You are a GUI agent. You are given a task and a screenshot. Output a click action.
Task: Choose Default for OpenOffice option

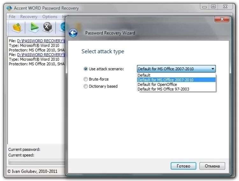tap(176, 84)
